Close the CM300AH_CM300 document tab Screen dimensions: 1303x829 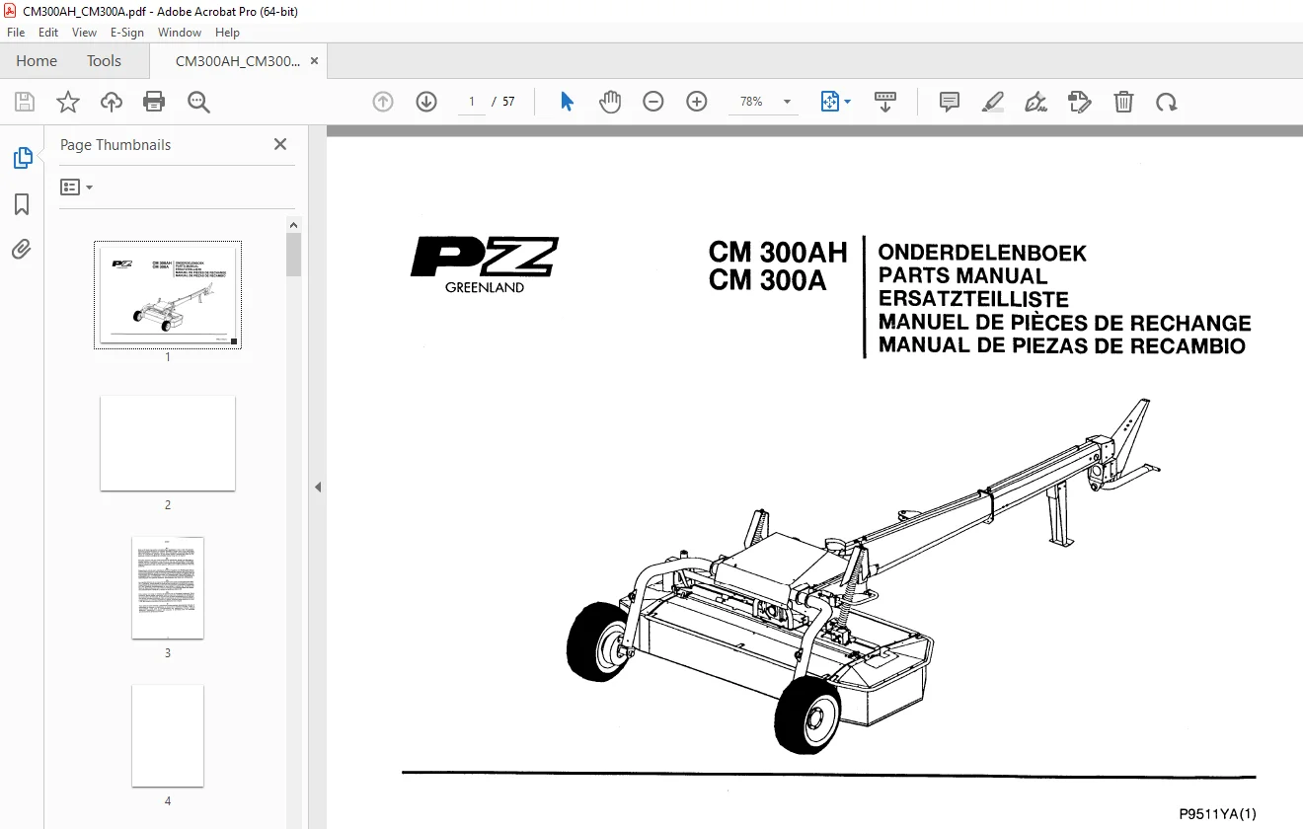click(x=314, y=61)
